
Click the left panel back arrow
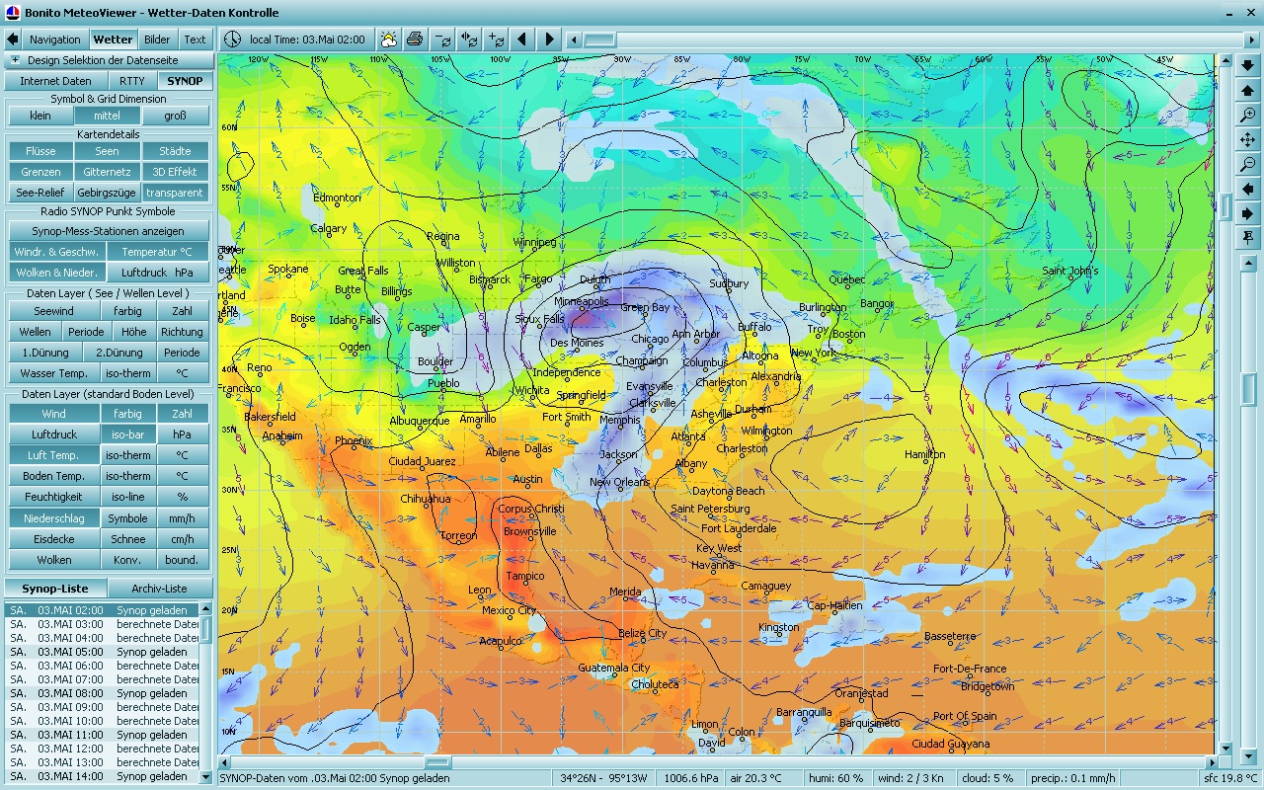pyautogui.click(x=13, y=39)
